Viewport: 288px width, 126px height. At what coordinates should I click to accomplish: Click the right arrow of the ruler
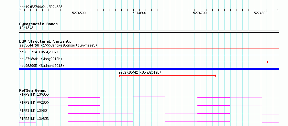pos(278,10)
